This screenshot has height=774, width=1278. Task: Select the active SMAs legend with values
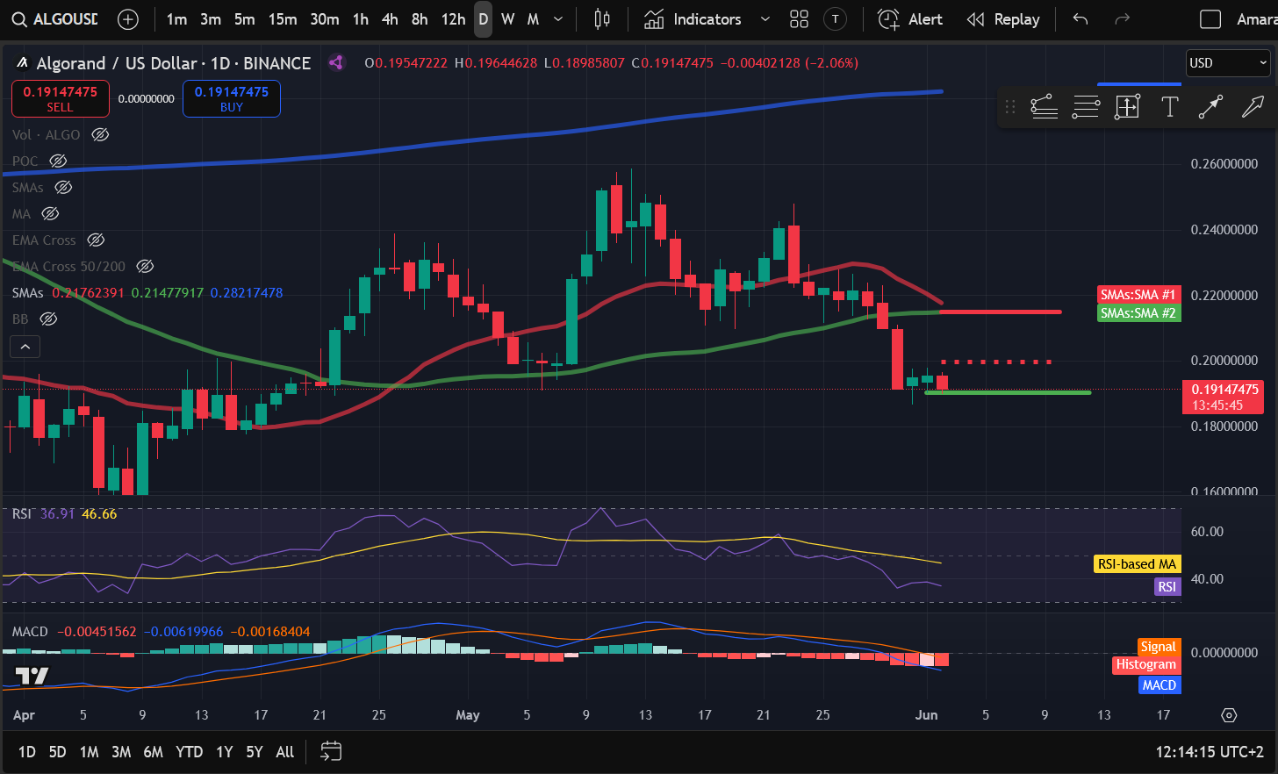point(147,293)
